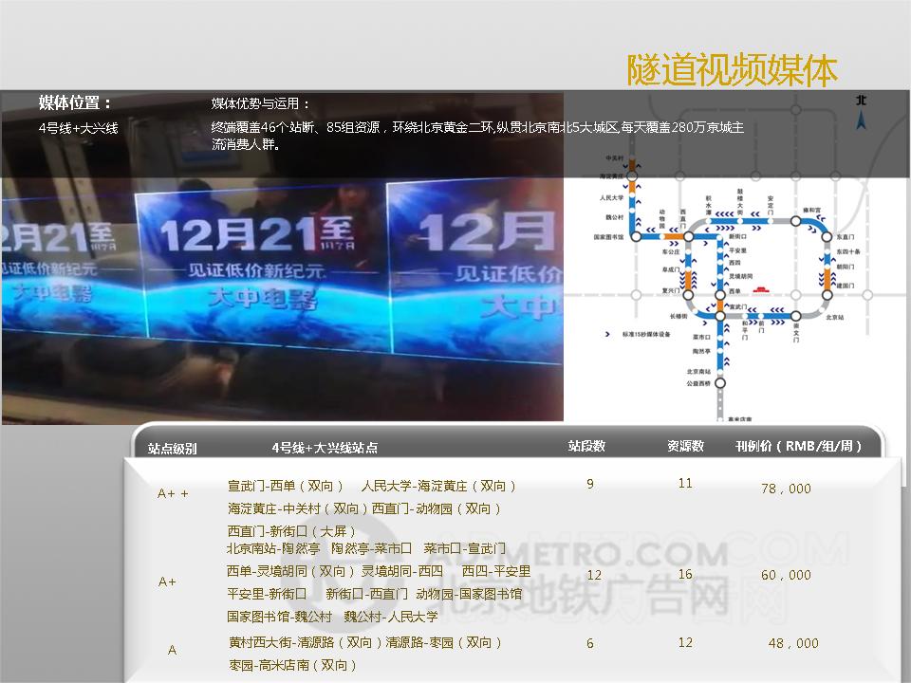Click the 国家图书馆 label on the subway map
Image resolution: width=911 pixels, height=683 pixels.
(608, 237)
